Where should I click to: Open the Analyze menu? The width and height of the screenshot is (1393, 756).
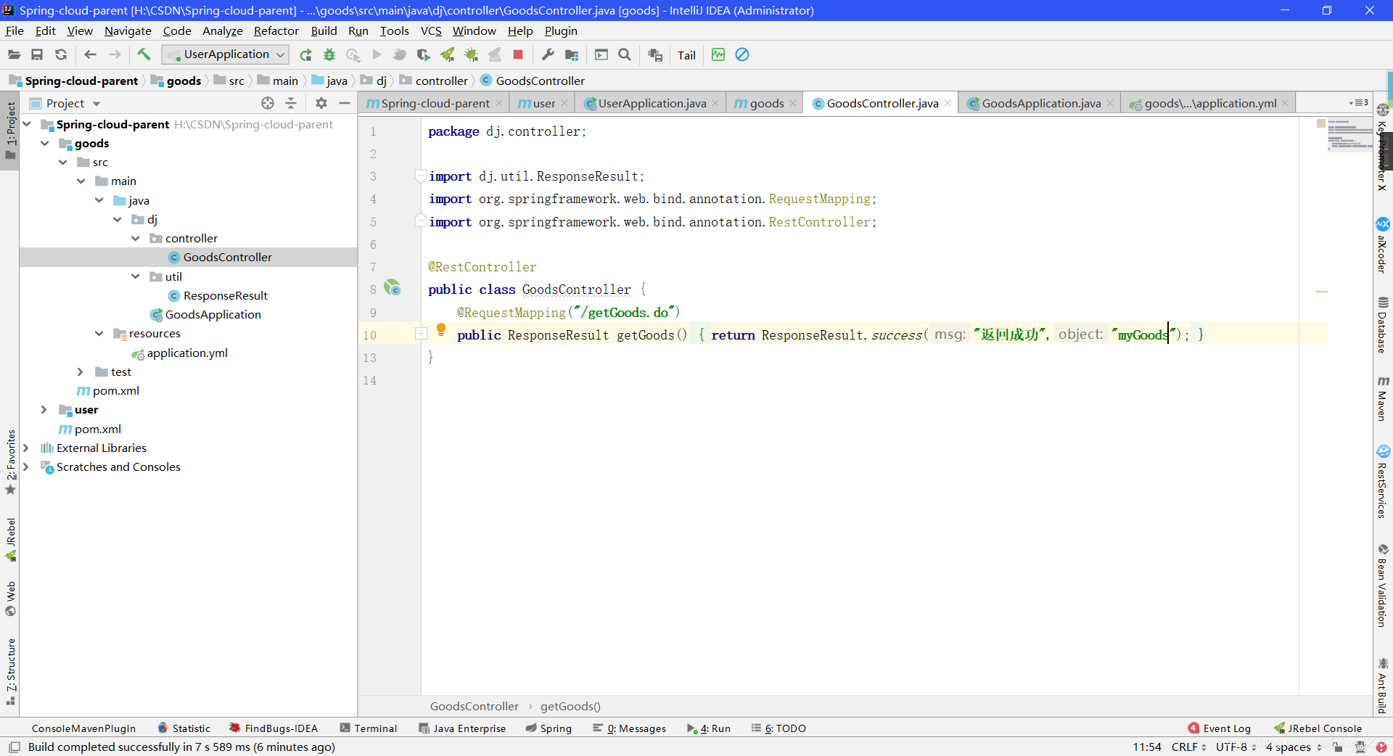pyautogui.click(x=222, y=30)
